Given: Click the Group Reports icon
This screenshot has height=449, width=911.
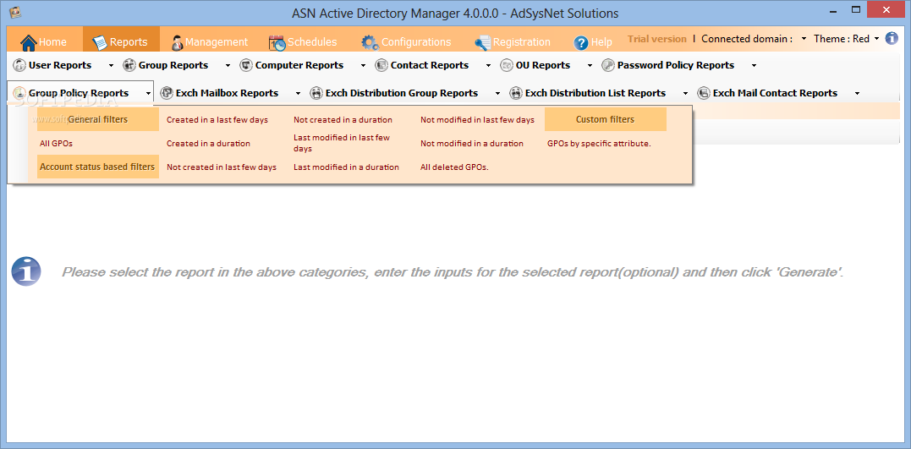Looking at the screenshot, I should (x=129, y=65).
